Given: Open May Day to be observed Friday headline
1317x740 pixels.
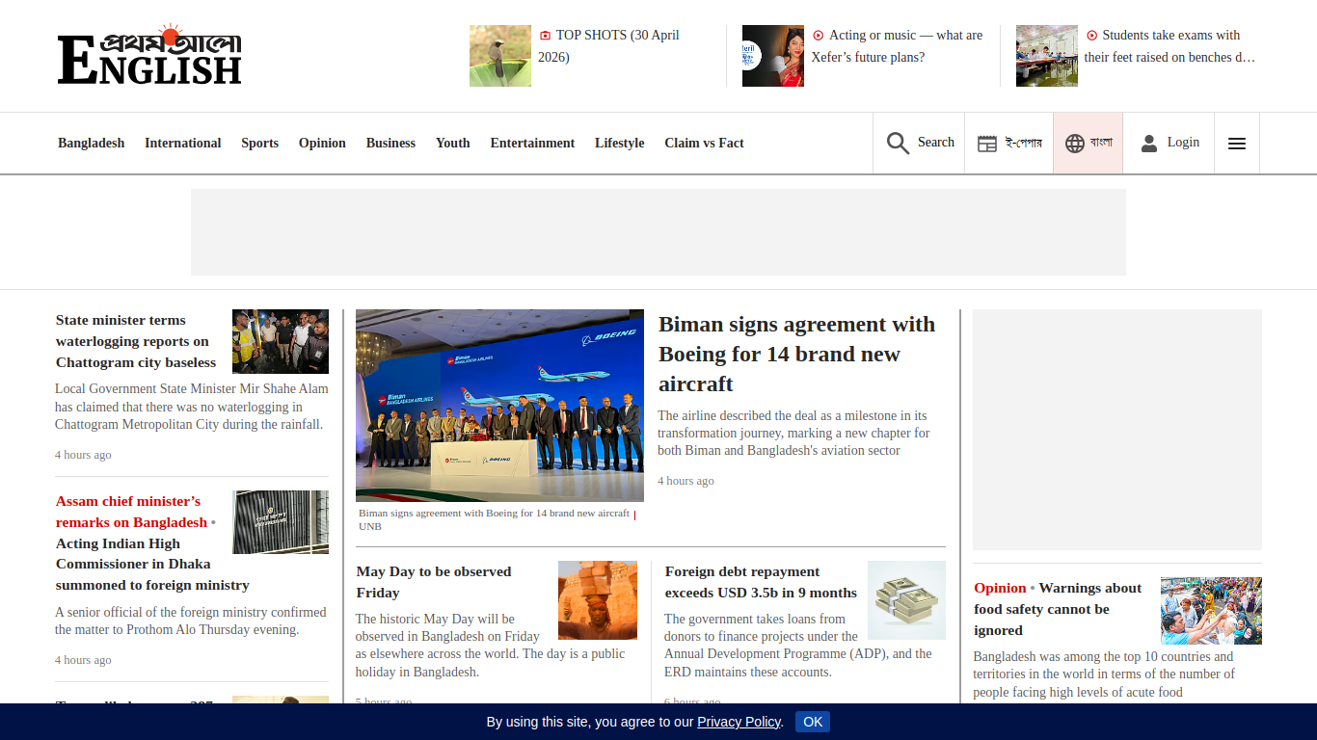Looking at the screenshot, I should point(434,582).
